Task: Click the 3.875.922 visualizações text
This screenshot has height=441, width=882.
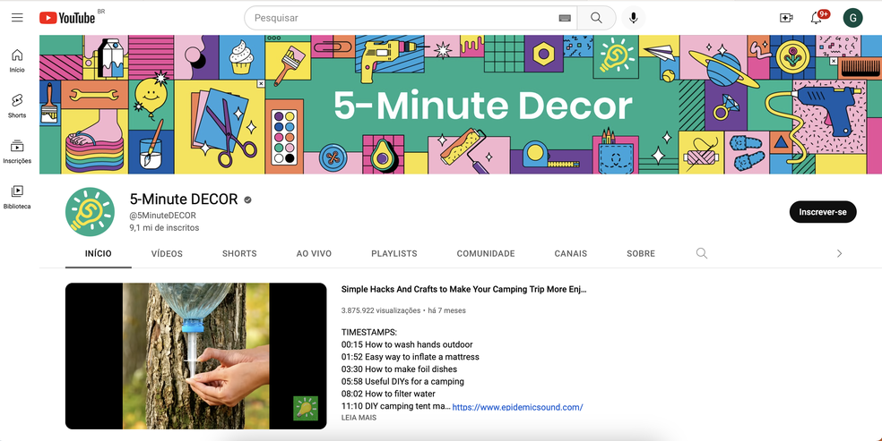Action: point(380,310)
